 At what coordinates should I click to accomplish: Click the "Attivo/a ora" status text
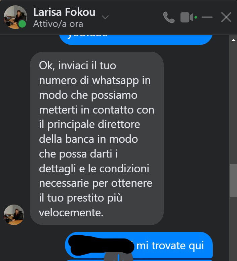[x=58, y=24]
